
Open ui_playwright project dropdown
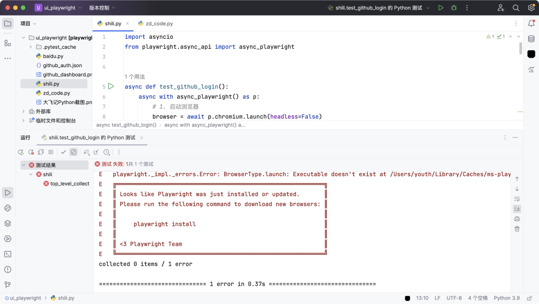[58, 7]
